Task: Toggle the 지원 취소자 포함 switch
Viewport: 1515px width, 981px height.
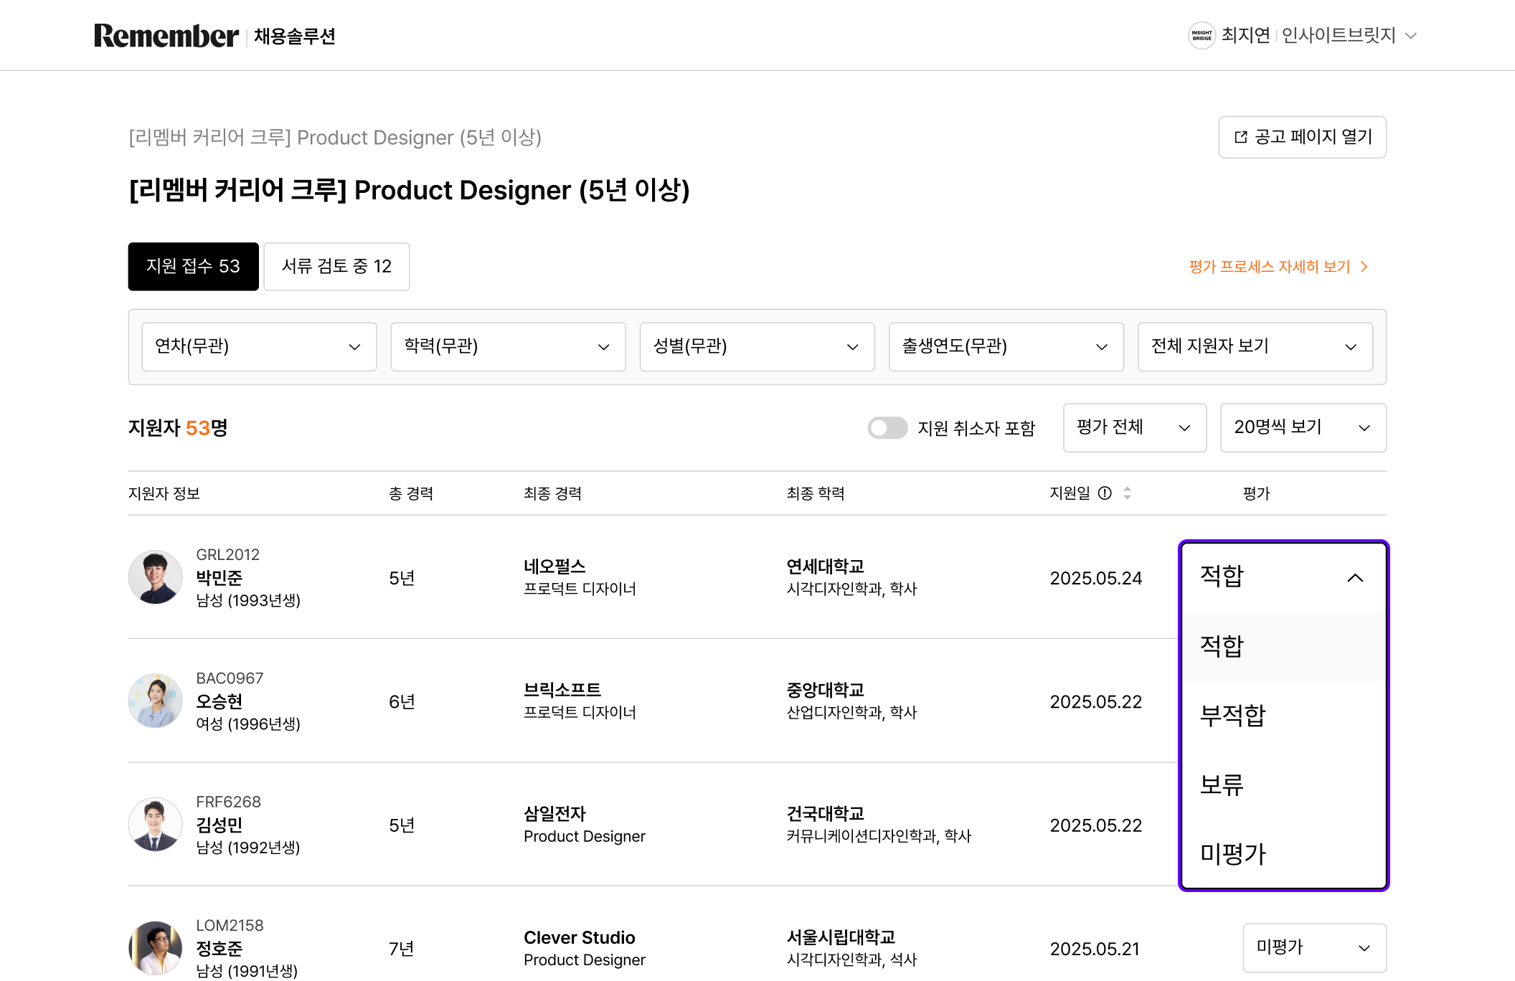Action: pos(887,428)
